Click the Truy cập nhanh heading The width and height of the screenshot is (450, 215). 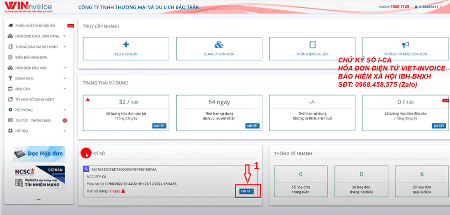101,26
